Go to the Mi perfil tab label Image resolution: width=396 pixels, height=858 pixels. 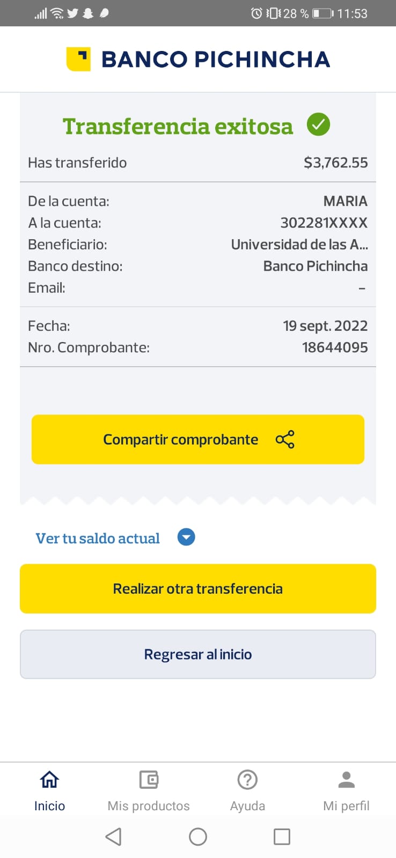[347, 805]
